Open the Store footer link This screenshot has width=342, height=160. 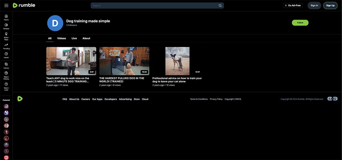point(137,99)
